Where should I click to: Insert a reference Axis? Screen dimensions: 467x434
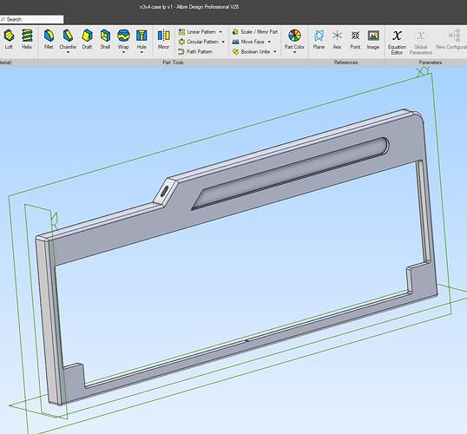click(x=337, y=39)
